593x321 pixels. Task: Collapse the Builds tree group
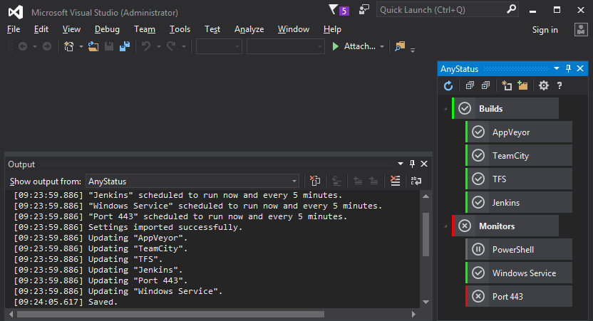445,109
